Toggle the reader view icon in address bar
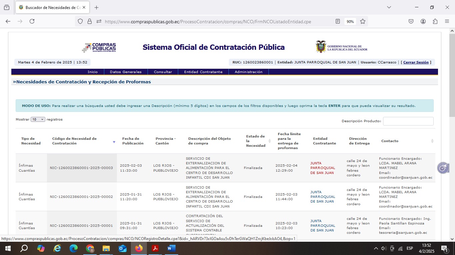Image resolution: width=455 pixels, height=255 pixels. [338, 21]
